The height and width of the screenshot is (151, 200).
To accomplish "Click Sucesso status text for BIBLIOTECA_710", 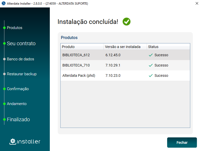I will pos(161,65).
